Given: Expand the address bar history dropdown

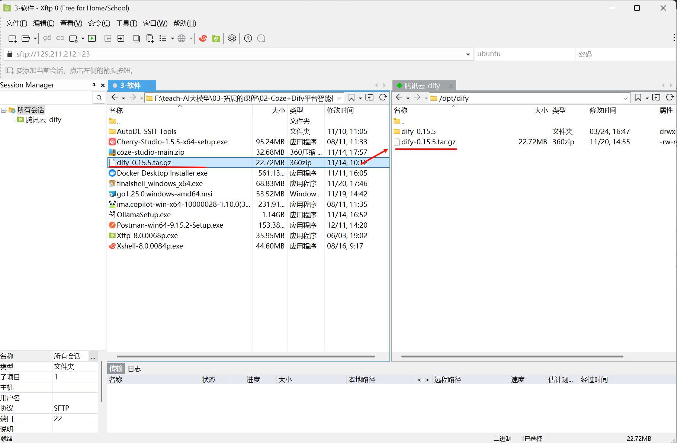Looking at the screenshot, I should click(468, 54).
